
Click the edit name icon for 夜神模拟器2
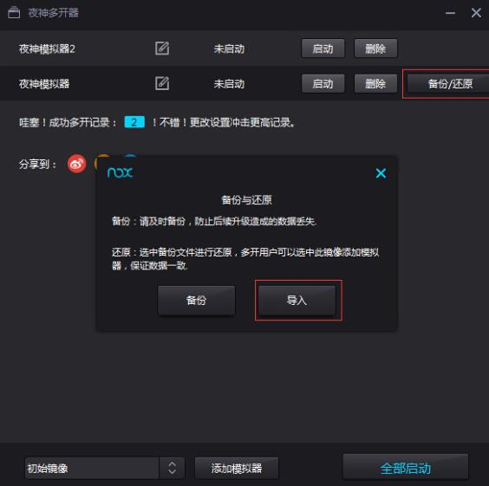coord(162,49)
